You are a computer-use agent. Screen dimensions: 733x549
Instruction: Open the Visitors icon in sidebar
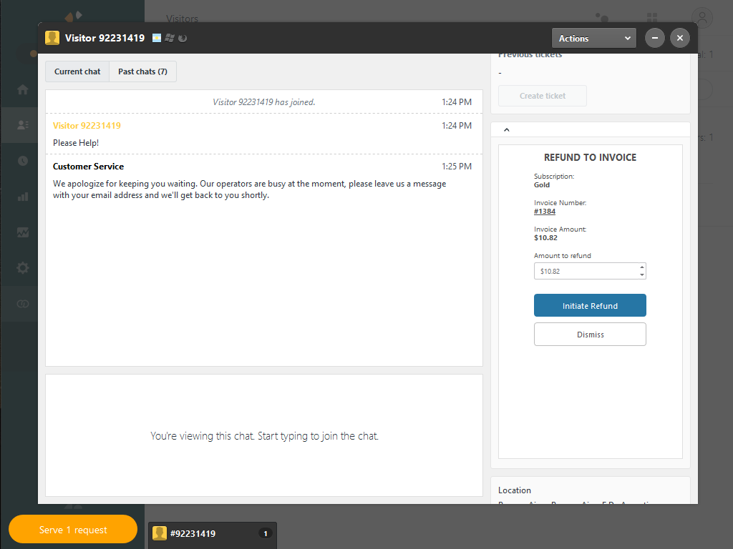tap(23, 125)
